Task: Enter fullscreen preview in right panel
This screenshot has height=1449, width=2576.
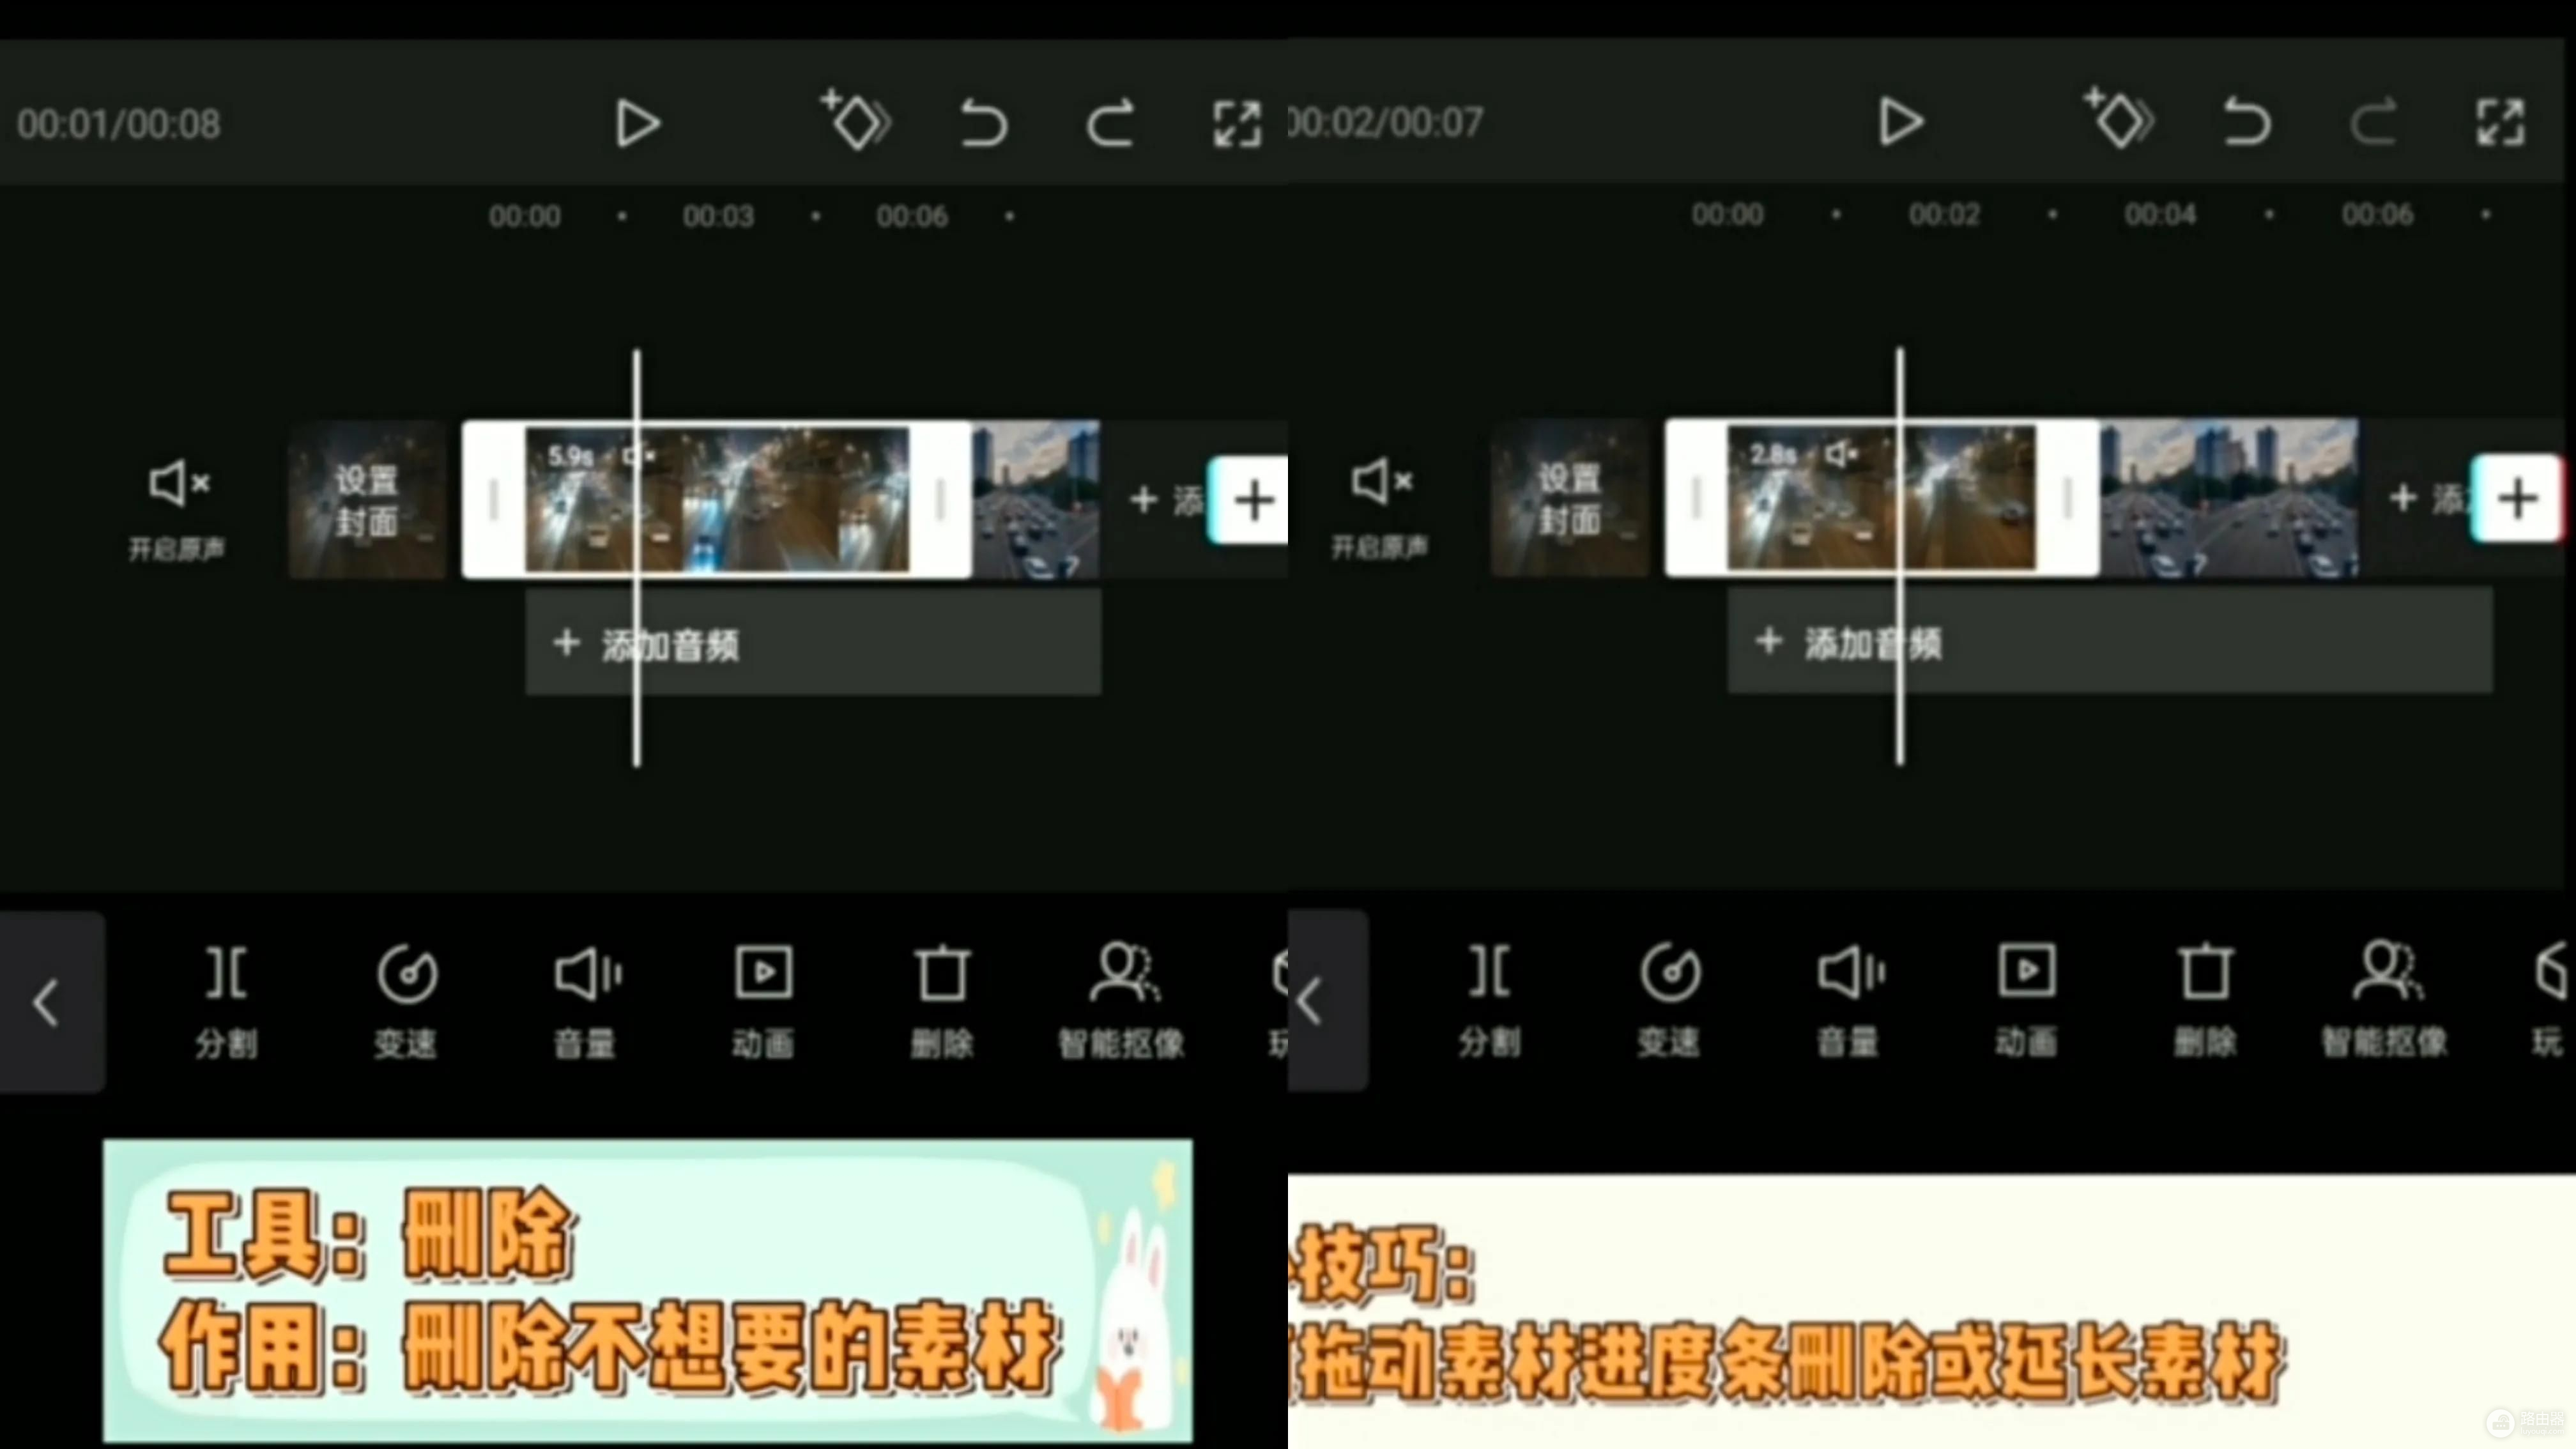Action: point(2500,122)
